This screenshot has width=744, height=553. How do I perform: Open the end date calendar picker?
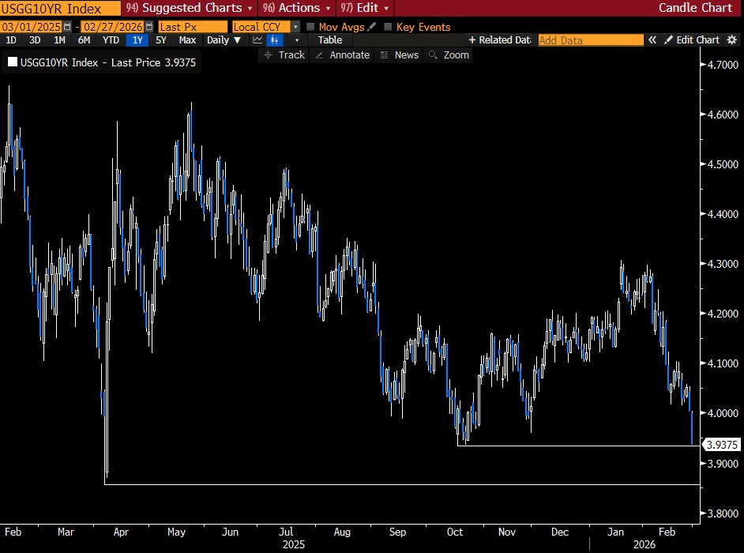[147, 27]
